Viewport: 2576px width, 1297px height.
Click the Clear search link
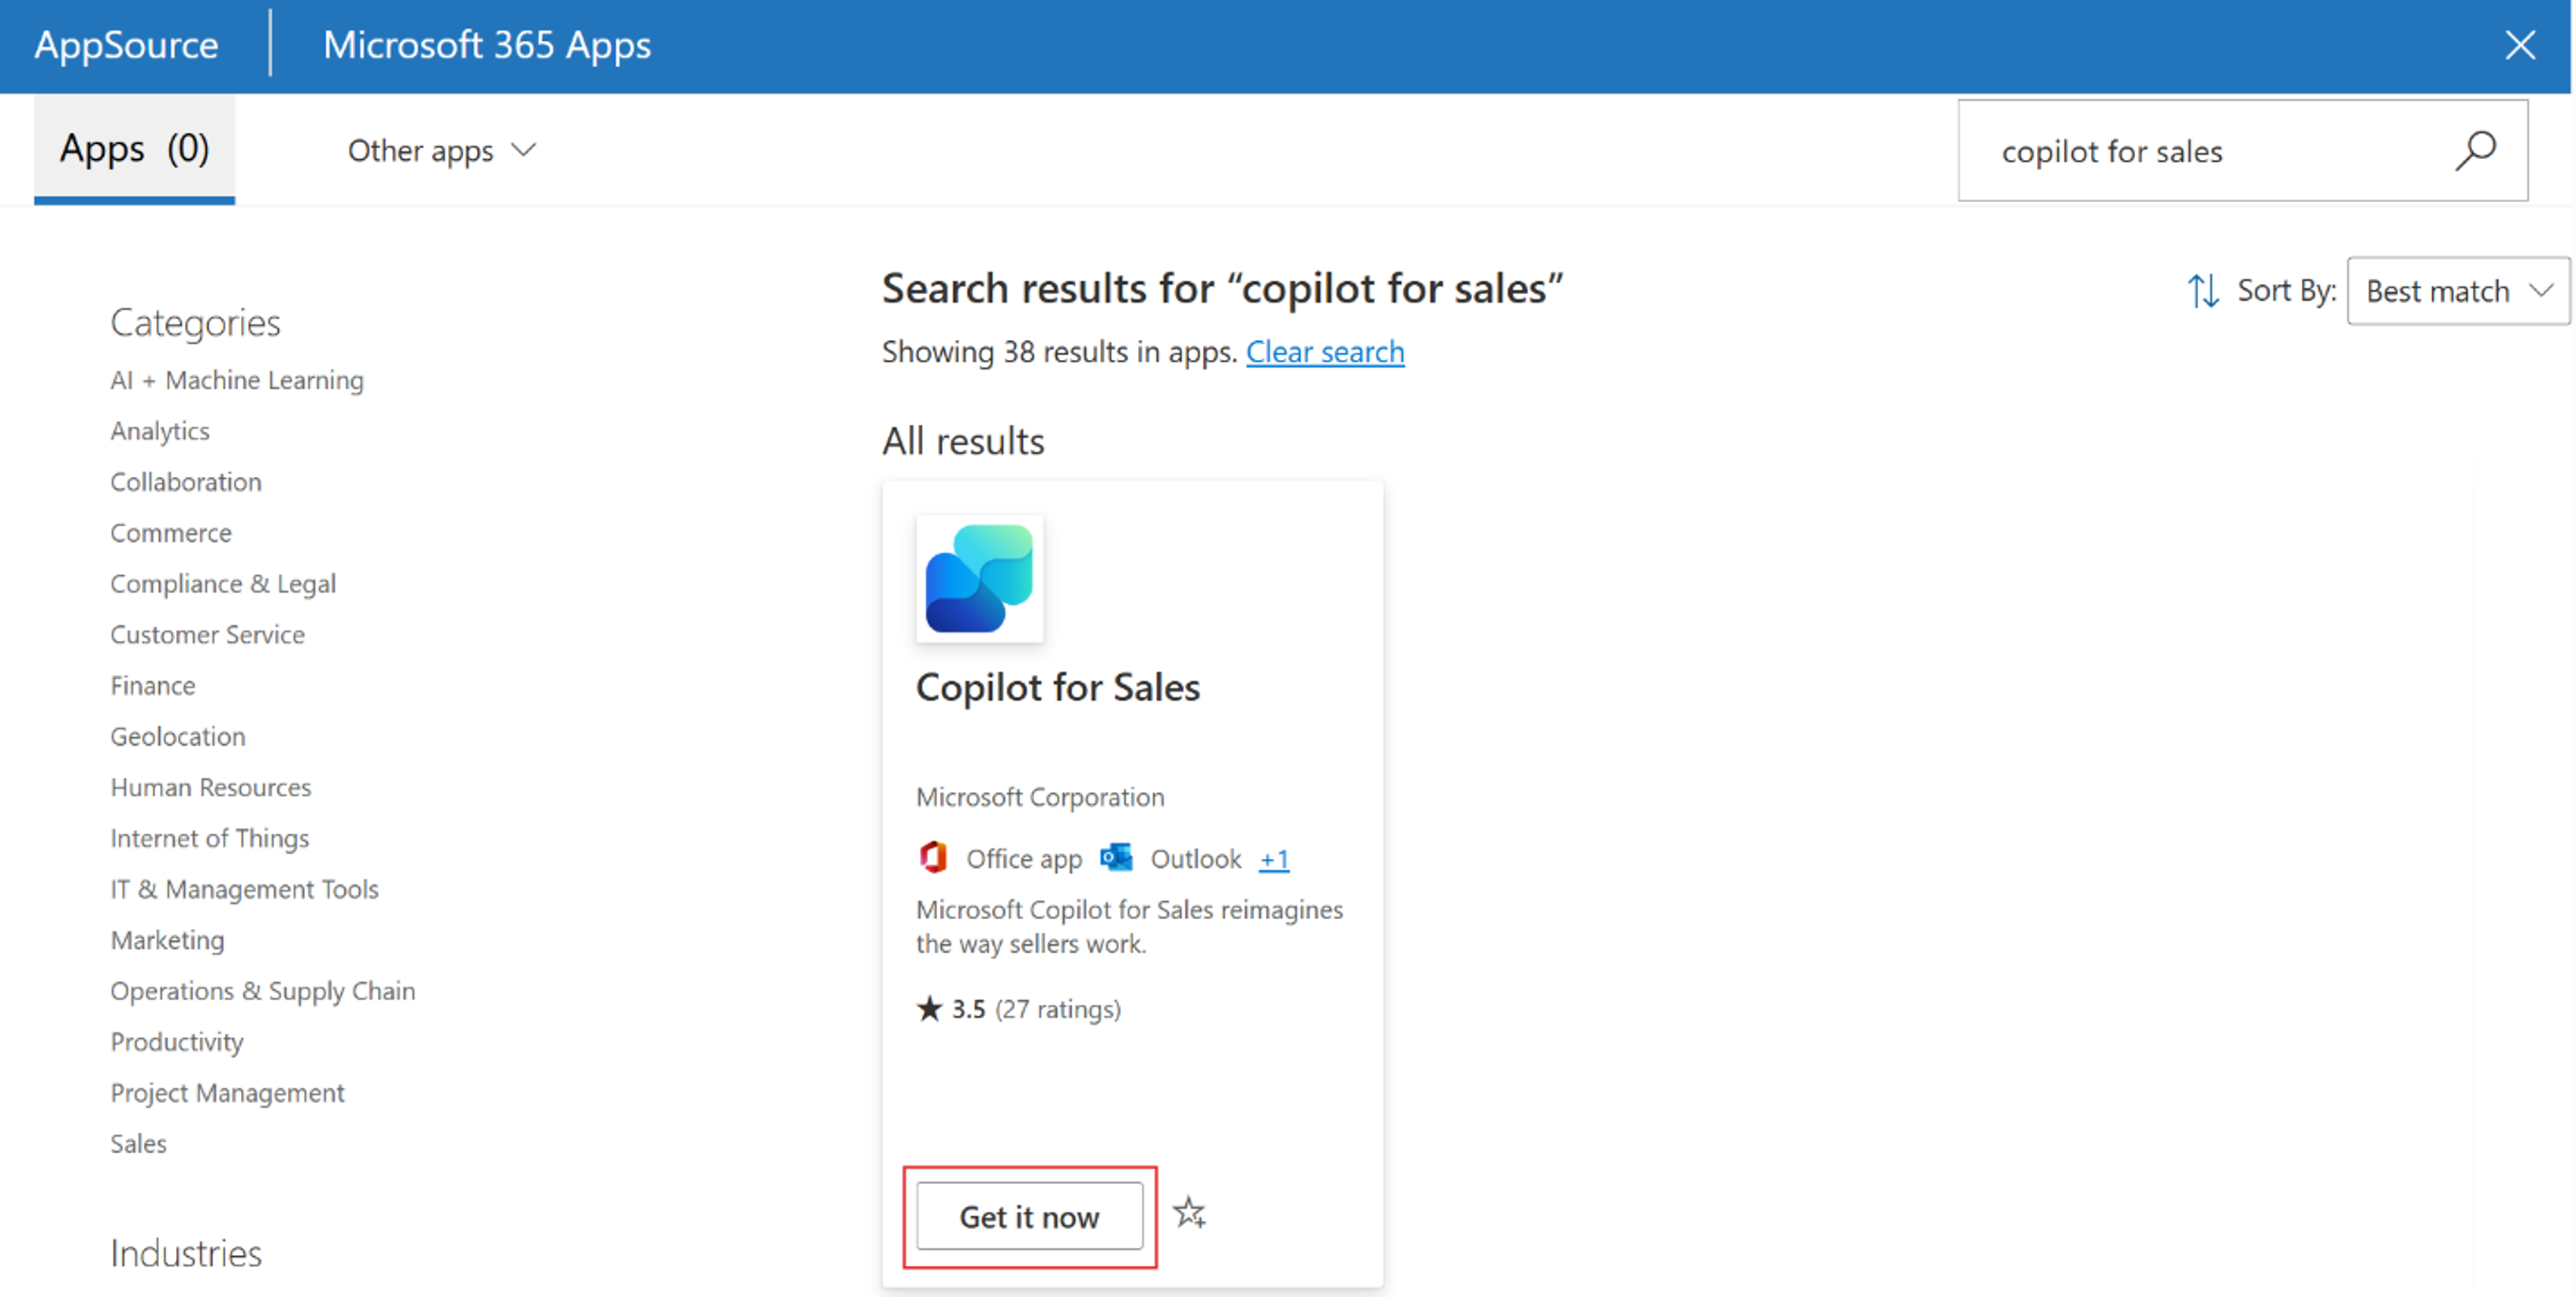point(1325,351)
